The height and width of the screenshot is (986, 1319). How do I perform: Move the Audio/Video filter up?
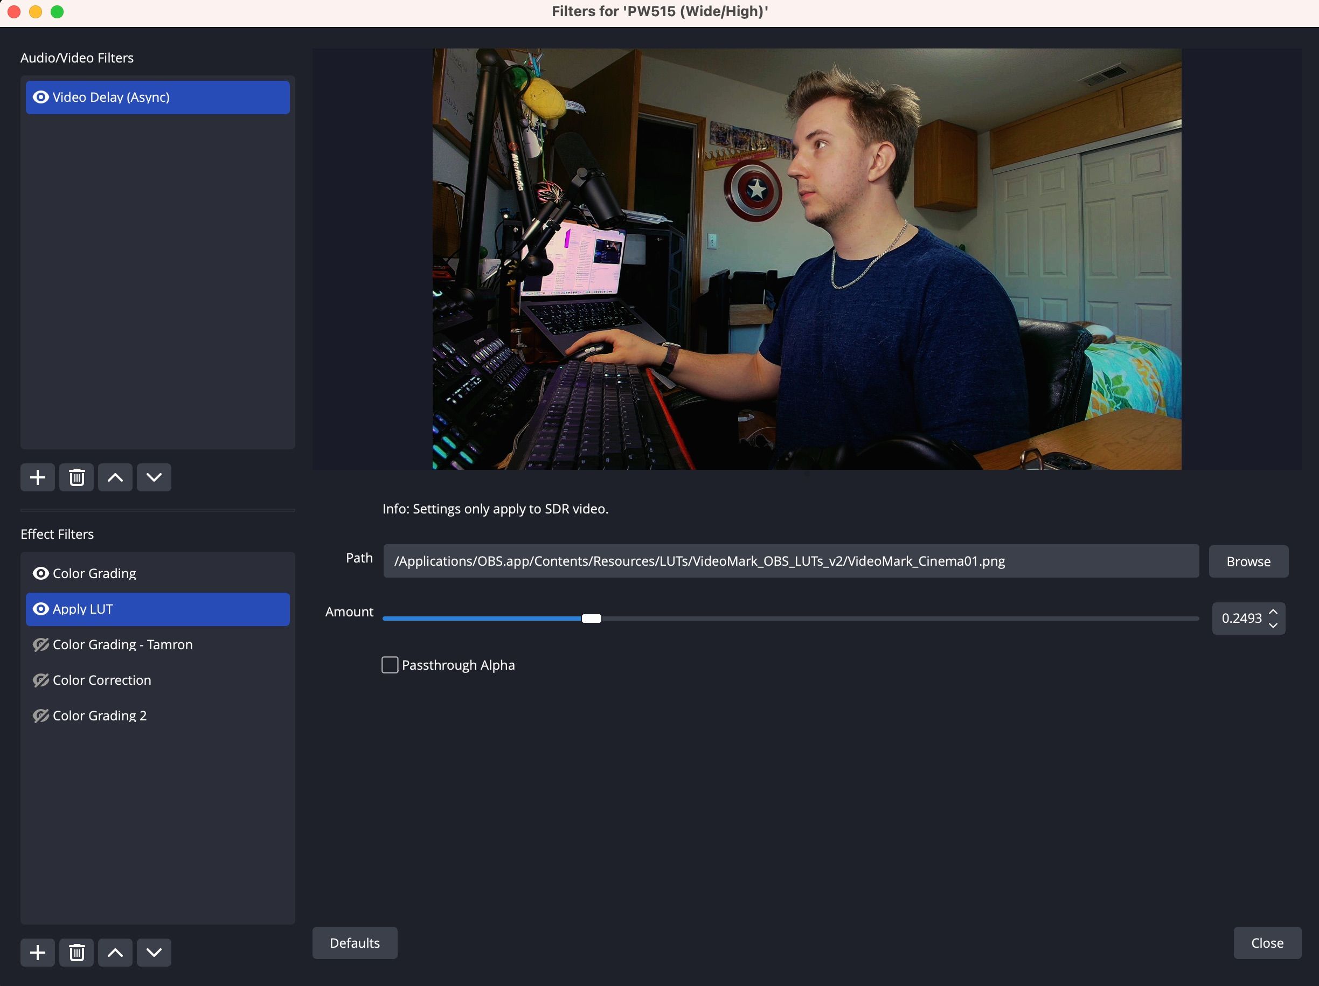click(x=115, y=477)
